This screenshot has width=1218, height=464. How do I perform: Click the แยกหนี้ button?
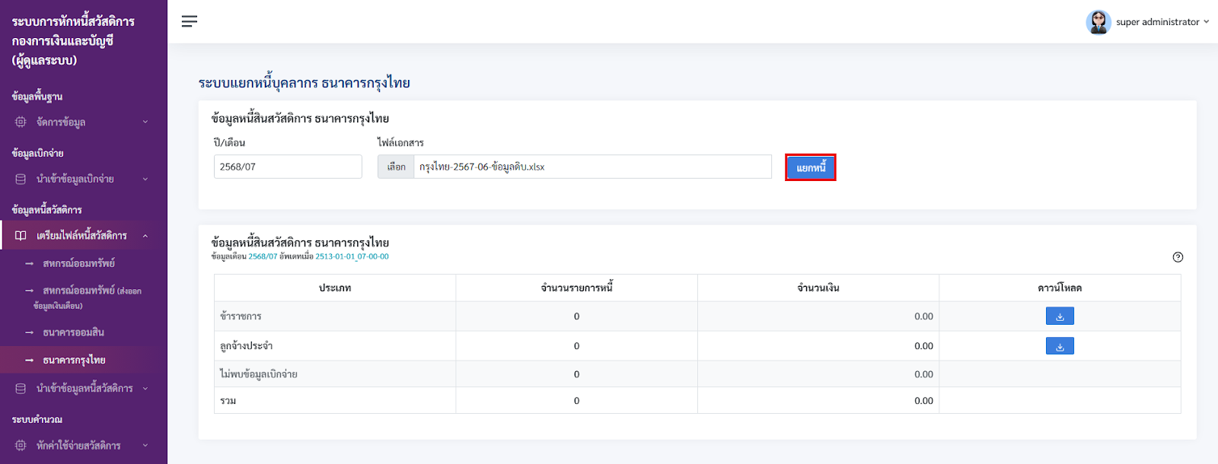(811, 167)
